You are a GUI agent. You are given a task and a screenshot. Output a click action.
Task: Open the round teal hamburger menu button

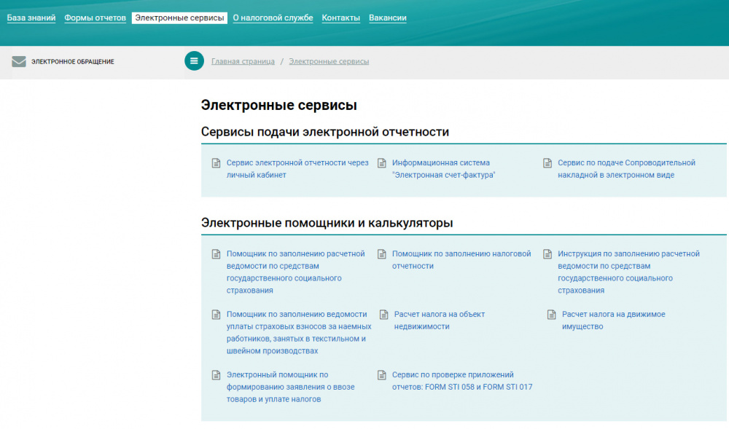pos(194,61)
